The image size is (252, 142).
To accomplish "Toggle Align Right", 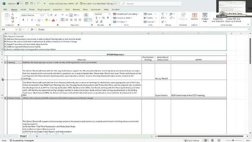I will [x=71, y=20].
